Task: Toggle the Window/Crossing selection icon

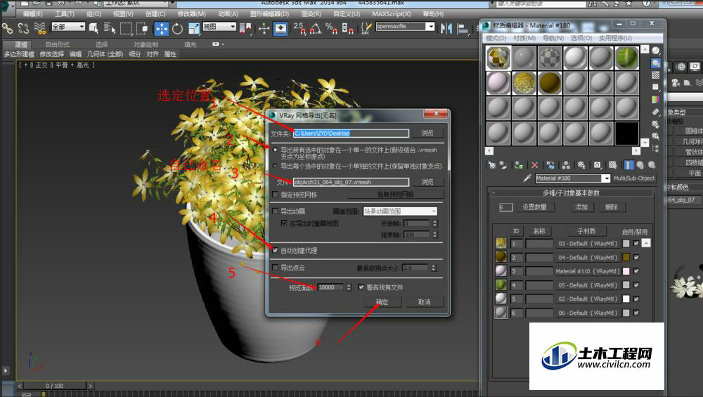Action: click(143, 29)
